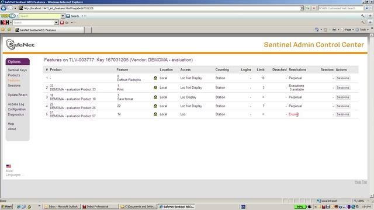Open the About link in the sidebar

(12, 129)
